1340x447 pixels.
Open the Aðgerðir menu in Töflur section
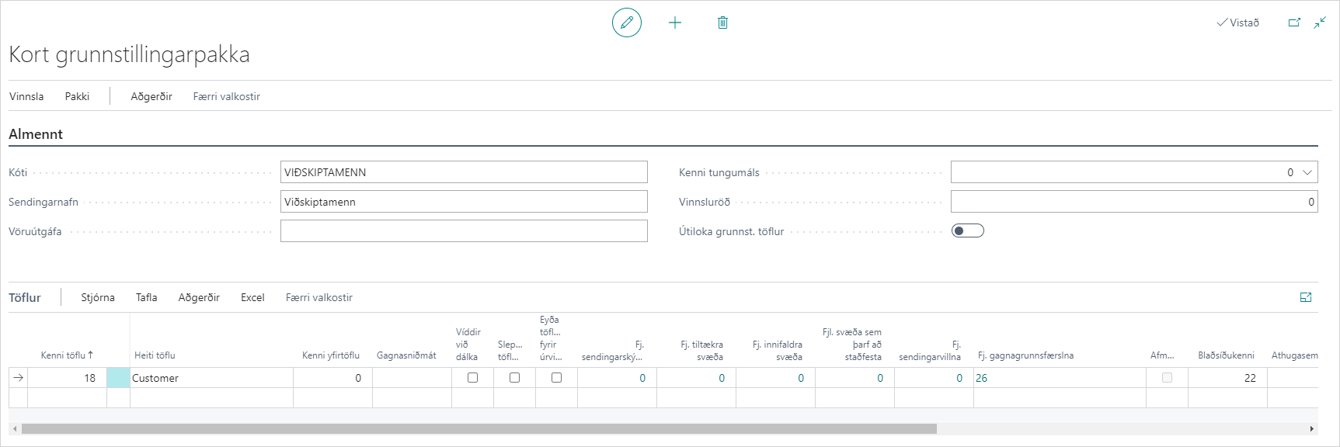tap(199, 297)
